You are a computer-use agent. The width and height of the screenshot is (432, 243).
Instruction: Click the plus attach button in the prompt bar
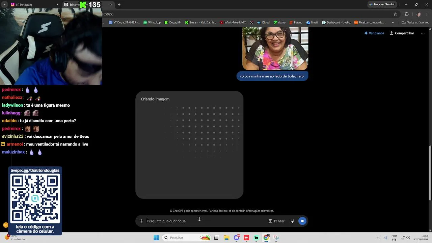point(141,221)
